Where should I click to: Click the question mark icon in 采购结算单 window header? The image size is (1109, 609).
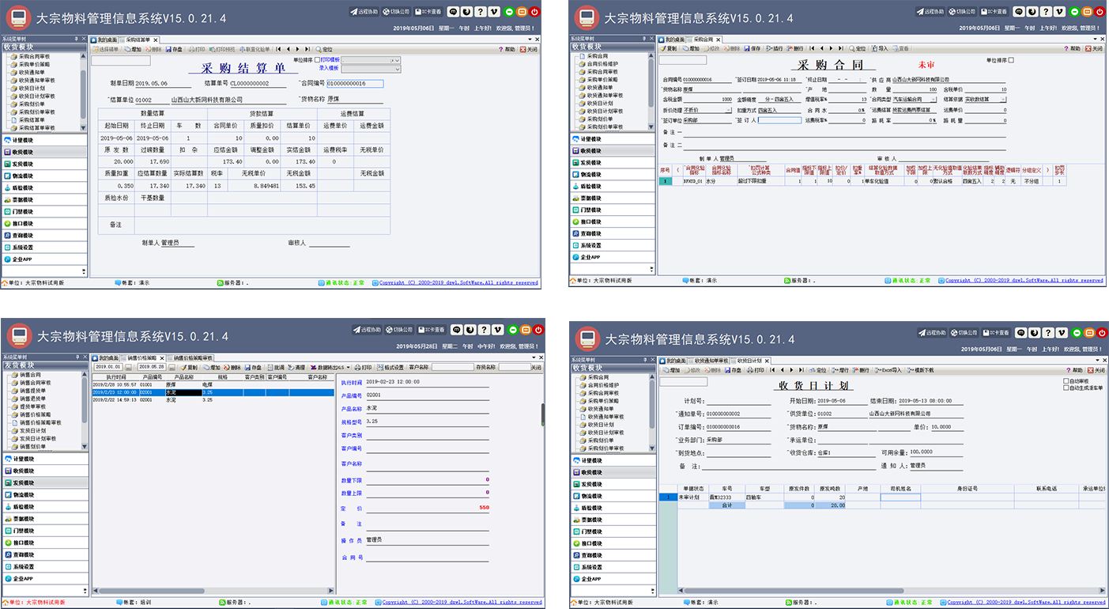point(481,12)
